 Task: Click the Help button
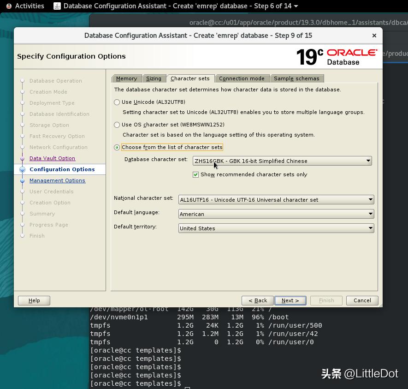(x=34, y=300)
